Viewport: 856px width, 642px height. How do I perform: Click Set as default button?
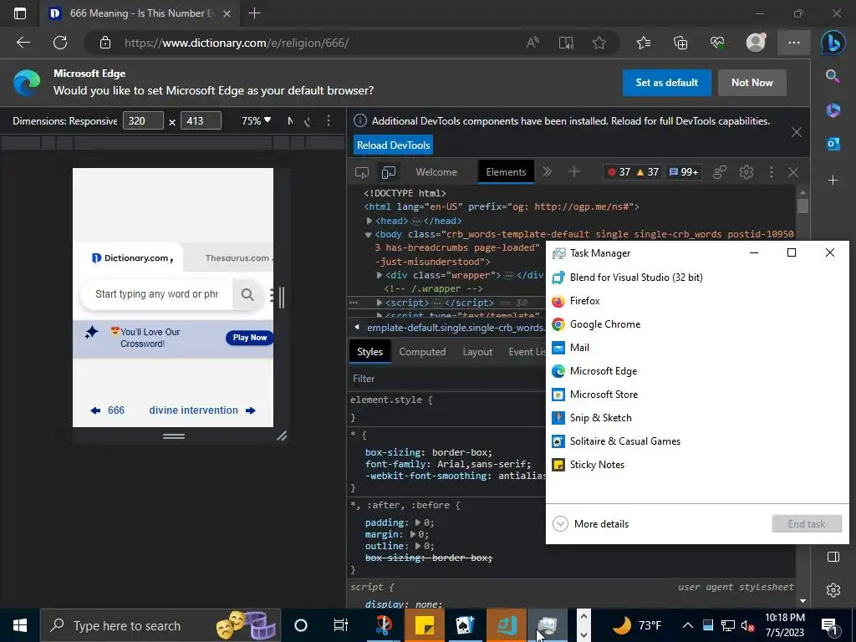(x=666, y=83)
